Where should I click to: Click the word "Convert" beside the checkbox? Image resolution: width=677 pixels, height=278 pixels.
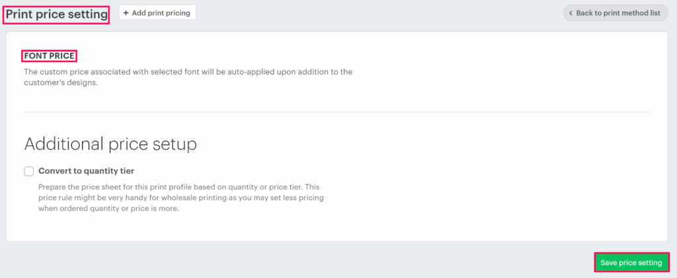57,171
